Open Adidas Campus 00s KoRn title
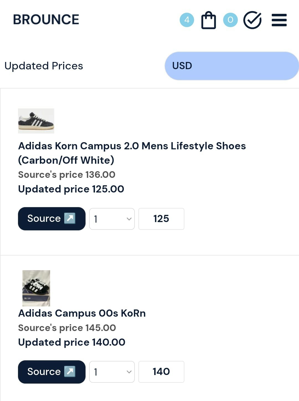Image resolution: width=299 pixels, height=401 pixels. (x=82, y=313)
